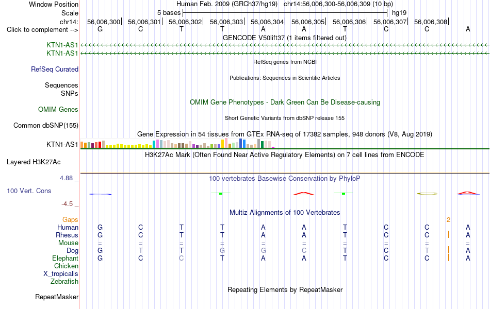Open the 100 Vert. Cons track label
Viewport: 490px width, 309px height.
point(29,191)
